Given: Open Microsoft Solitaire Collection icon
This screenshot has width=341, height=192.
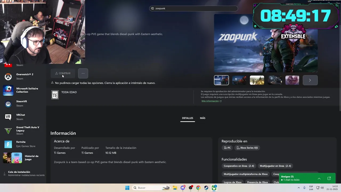Looking at the screenshot, I should pyautogui.click(x=8, y=90).
